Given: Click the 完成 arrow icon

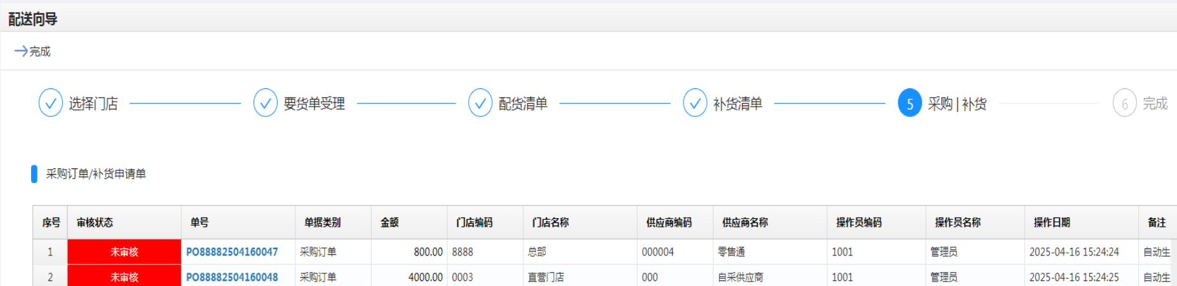Looking at the screenshot, I should tap(21, 51).
